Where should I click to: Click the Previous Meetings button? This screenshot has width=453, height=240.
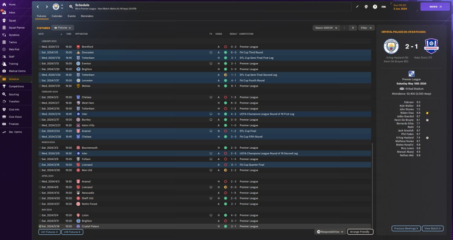[406, 228]
